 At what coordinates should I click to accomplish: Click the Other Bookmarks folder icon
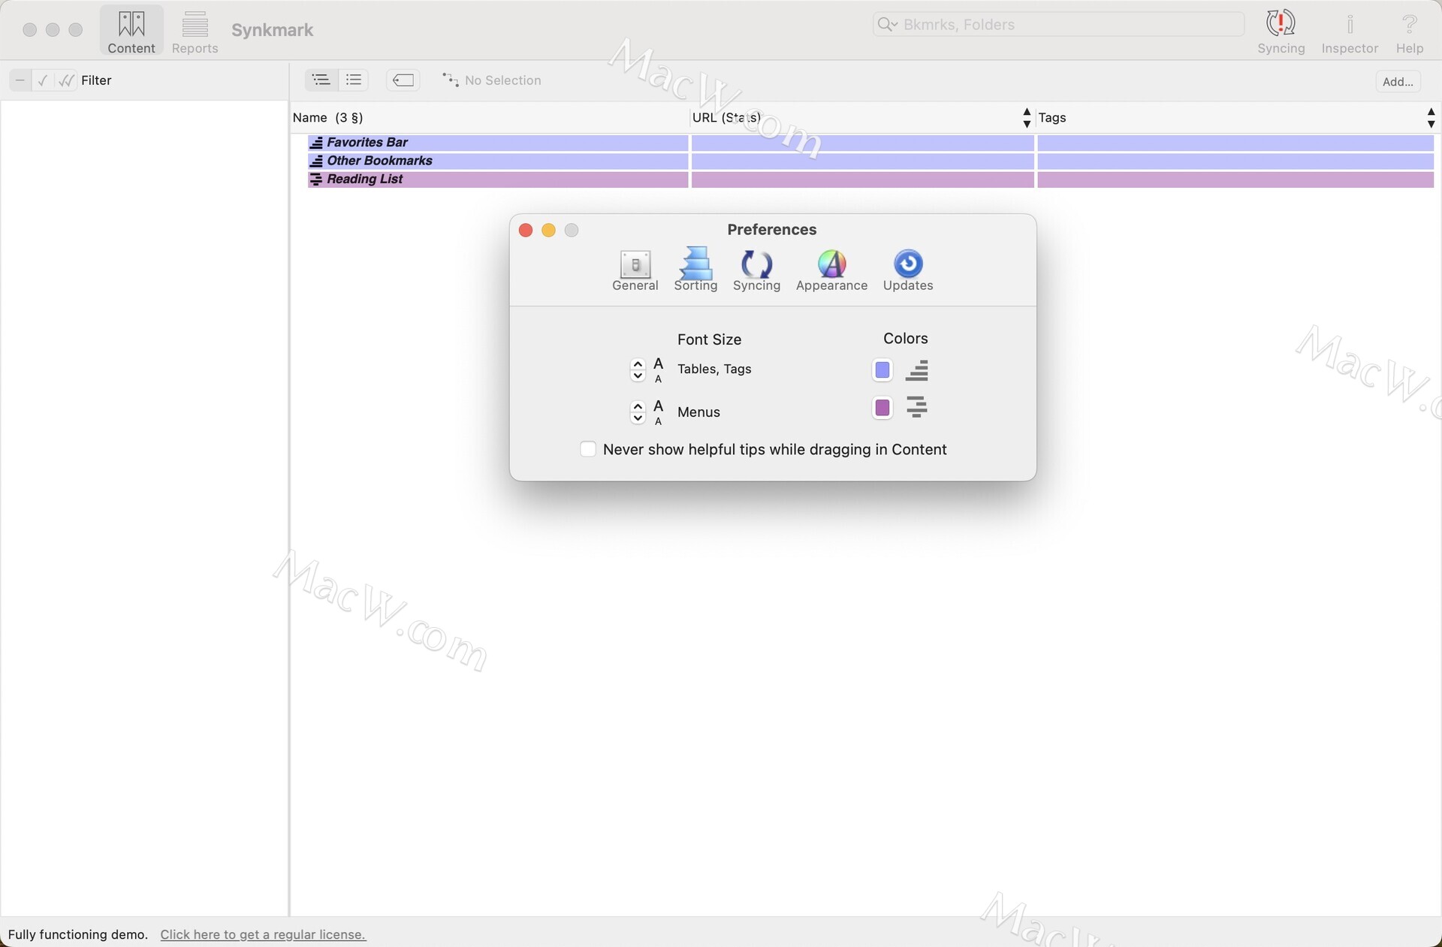316,161
